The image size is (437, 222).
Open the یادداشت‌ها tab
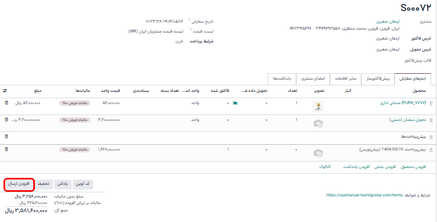tap(282, 78)
